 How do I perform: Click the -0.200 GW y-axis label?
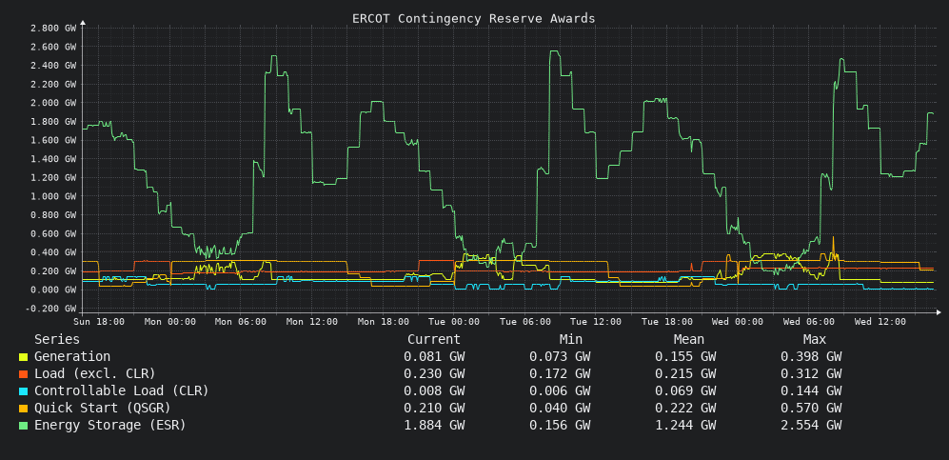pyautogui.click(x=50, y=309)
